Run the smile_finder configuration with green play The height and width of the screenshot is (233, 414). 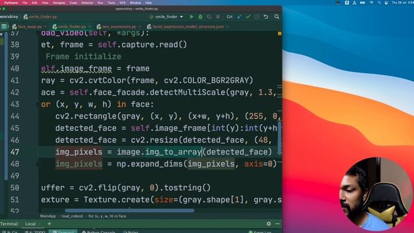[191, 17]
